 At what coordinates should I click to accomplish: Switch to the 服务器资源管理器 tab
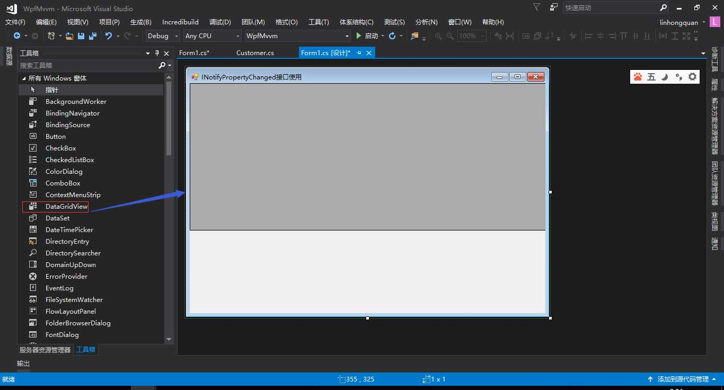coord(45,350)
